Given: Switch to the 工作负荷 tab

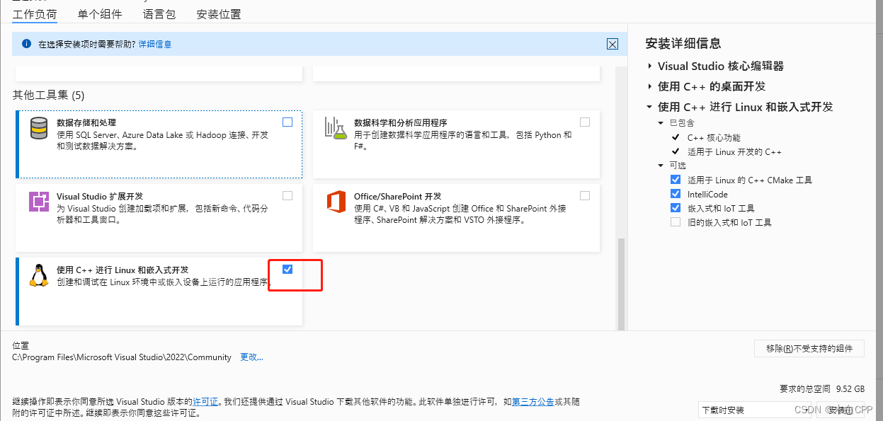Looking at the screenshot, I should pyautogui.click(x=35, y=14).
